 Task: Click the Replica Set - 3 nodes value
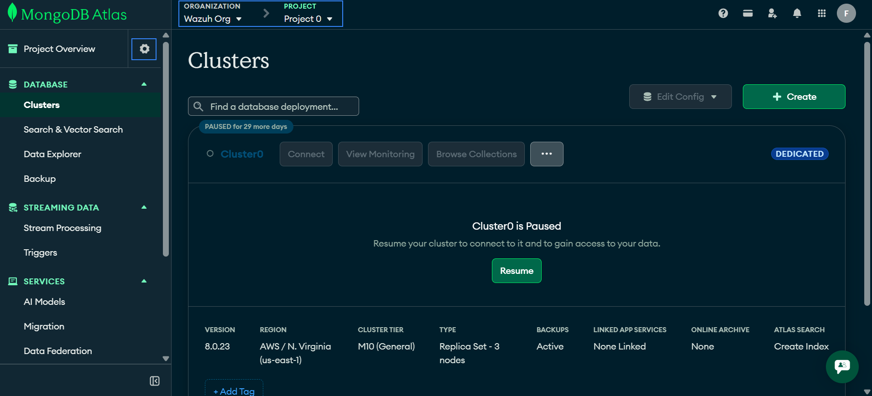pos(470,353)
